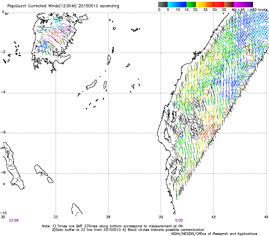Viewport: 269px width, 236px height.
Task: Click the NOAA/NESDIS Office of Research credit line
Action: 214,234
